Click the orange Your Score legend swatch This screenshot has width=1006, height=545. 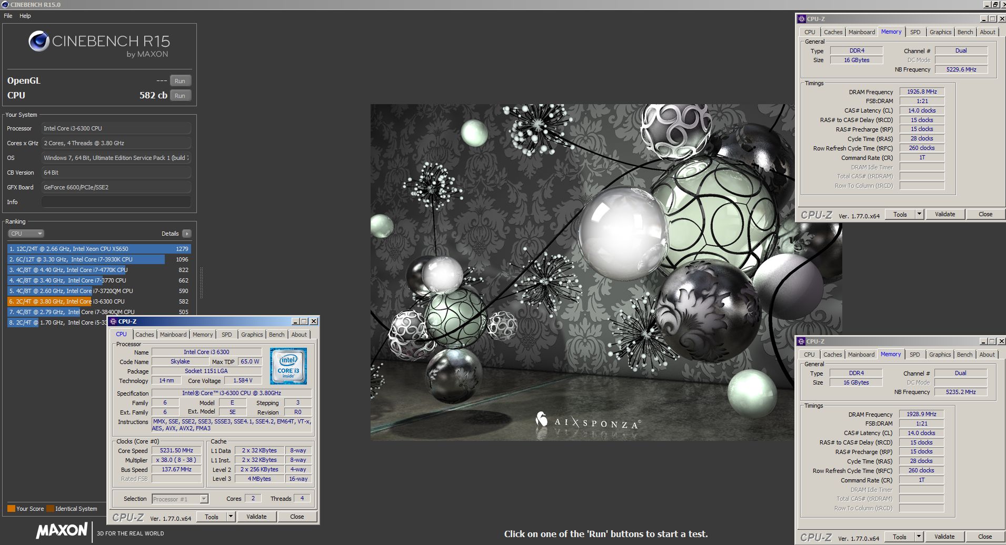point(11,509)
